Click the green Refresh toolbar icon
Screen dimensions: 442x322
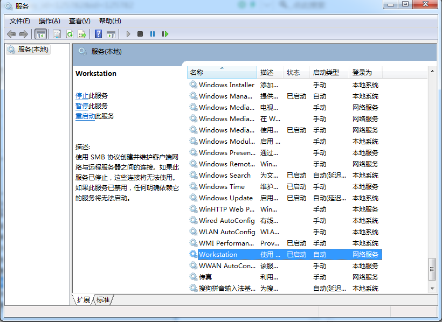point(70,34)
